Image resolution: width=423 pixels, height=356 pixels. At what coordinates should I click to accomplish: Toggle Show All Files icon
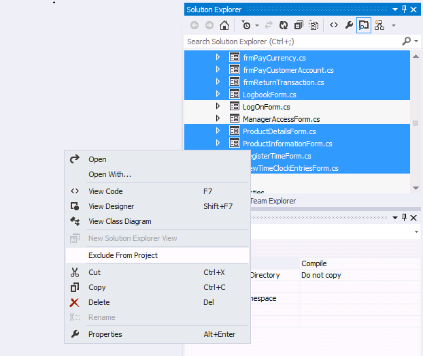tap(314, 25)
